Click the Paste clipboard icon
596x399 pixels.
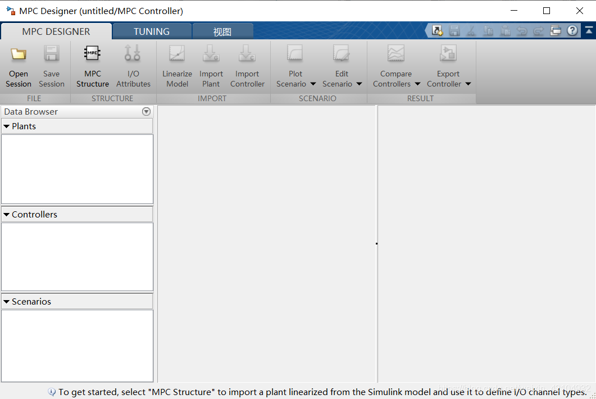coord(505,31)
